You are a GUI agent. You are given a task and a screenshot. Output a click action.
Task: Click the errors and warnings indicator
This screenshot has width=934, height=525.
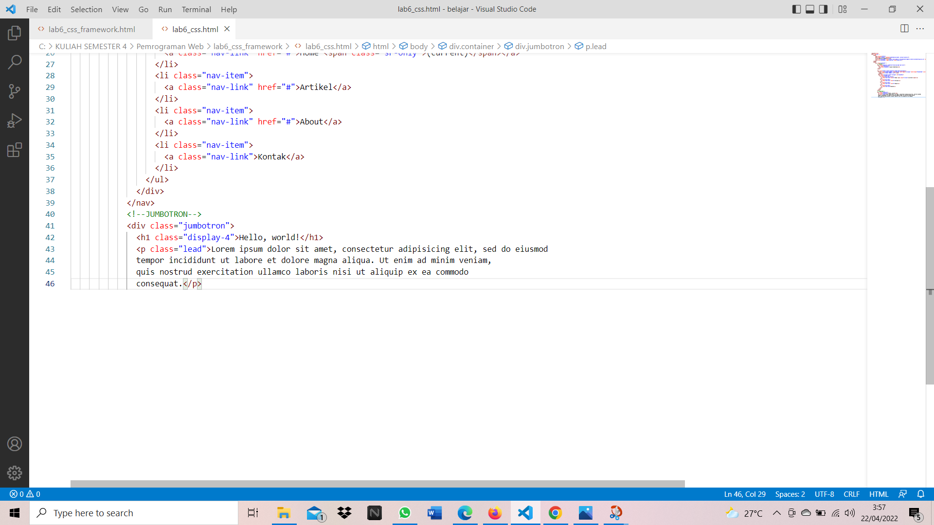(23, 494)
